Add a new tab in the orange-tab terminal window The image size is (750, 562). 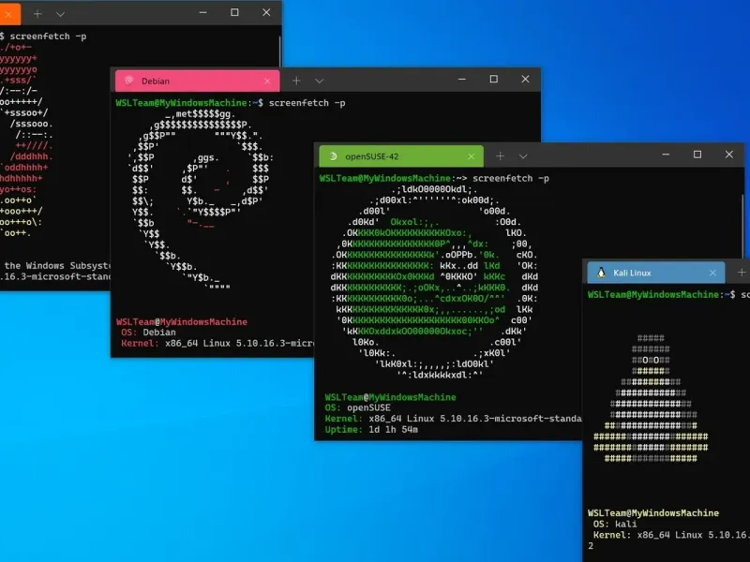coord(37,14)
